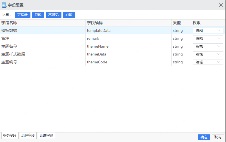Select the 模板数据 row

(x=42, y=30)
